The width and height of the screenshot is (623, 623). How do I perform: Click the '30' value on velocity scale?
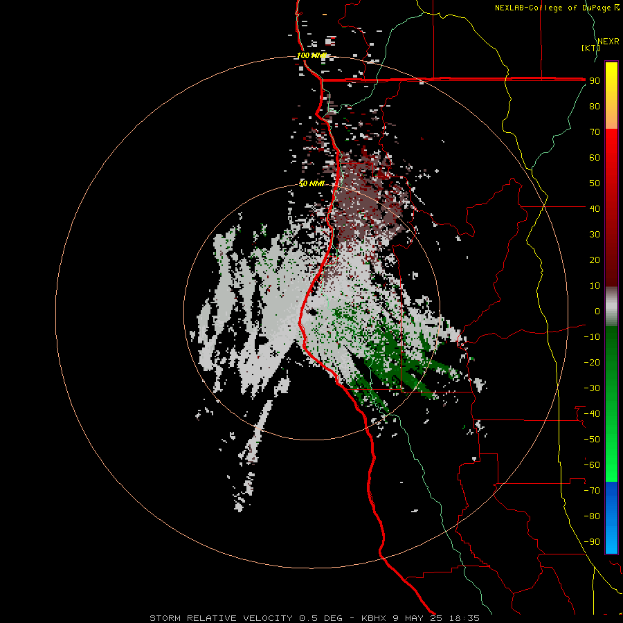(x=595, y=235)
